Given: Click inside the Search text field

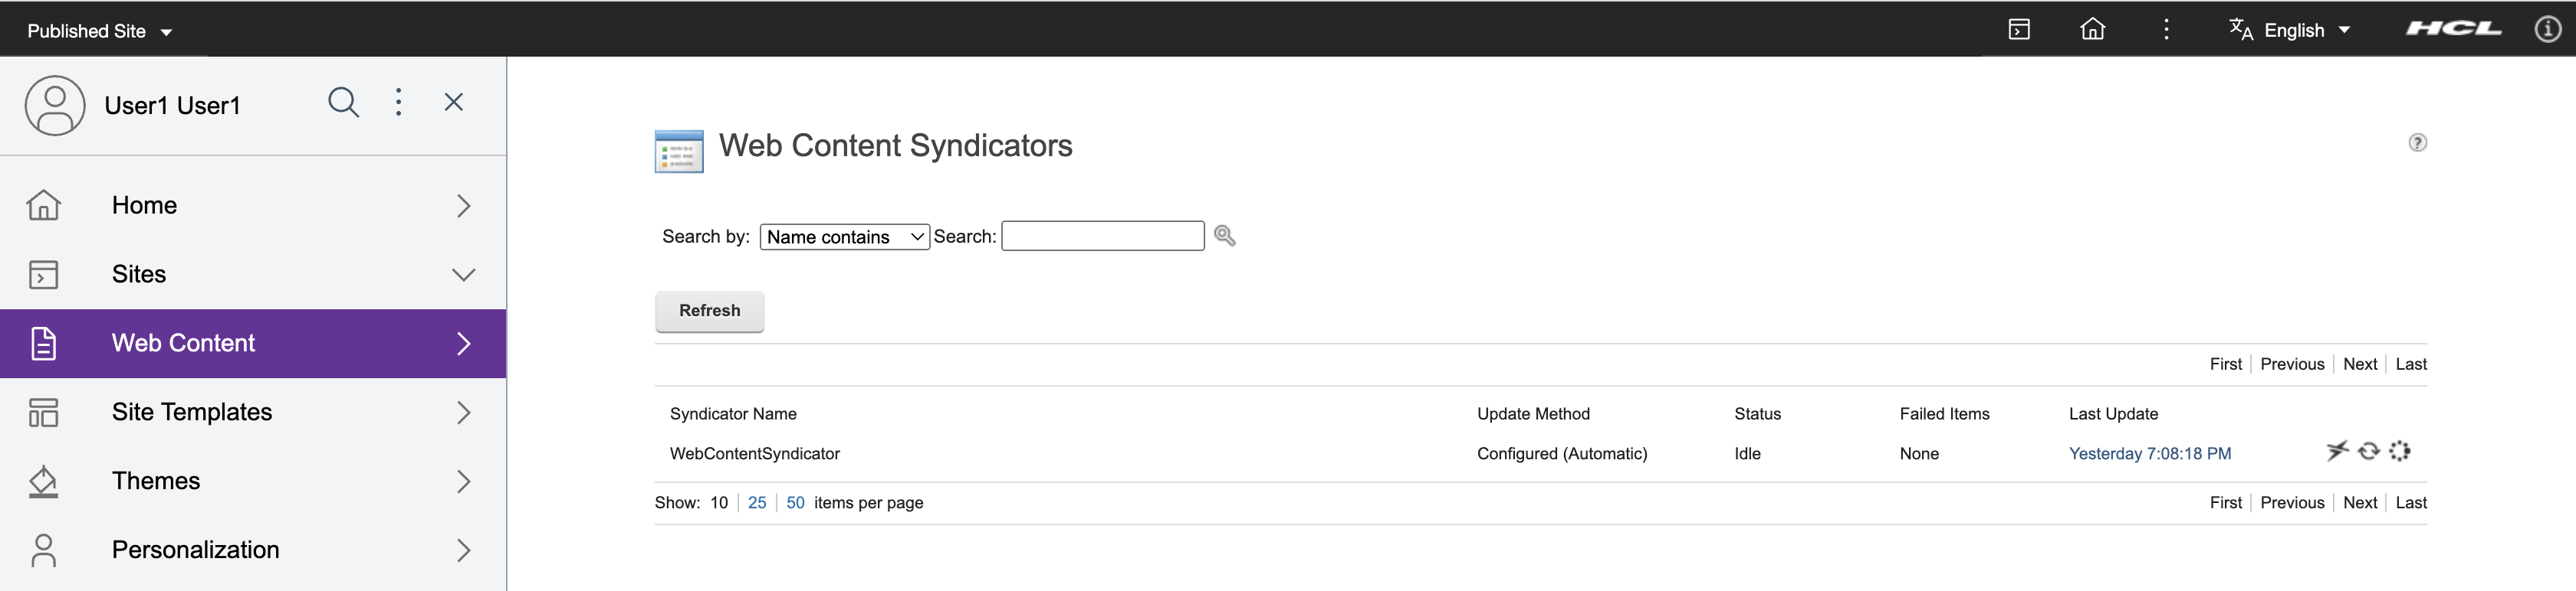Looking at the screenshot, I should pos(1101,236).
